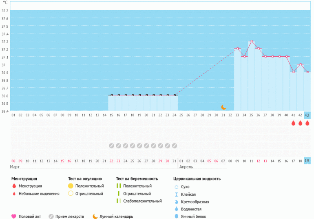Click the highlighted date 19 in April
This screenshot has height=219, width=314.
tap(307, 161)
